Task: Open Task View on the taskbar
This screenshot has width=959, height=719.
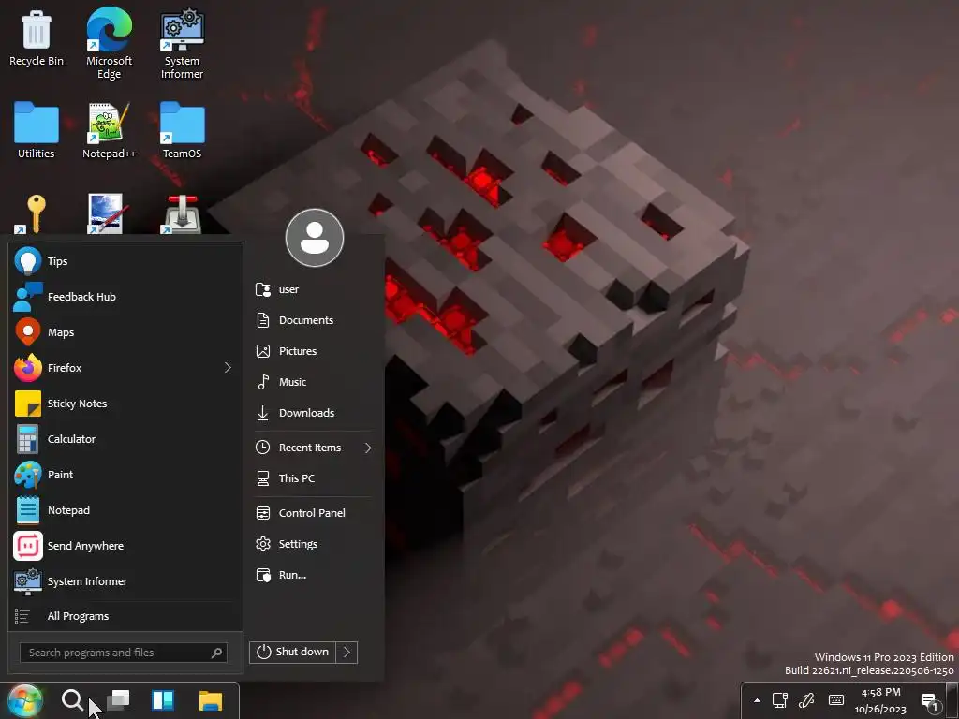Action: 118,700
